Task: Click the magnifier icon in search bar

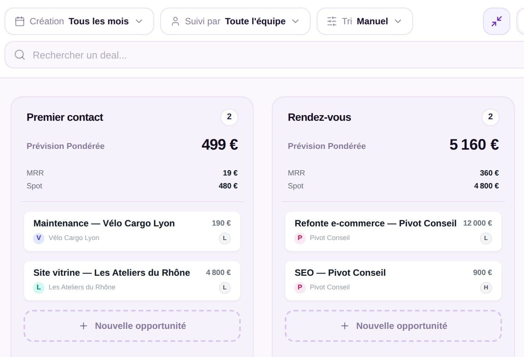Action: point(20,55)
